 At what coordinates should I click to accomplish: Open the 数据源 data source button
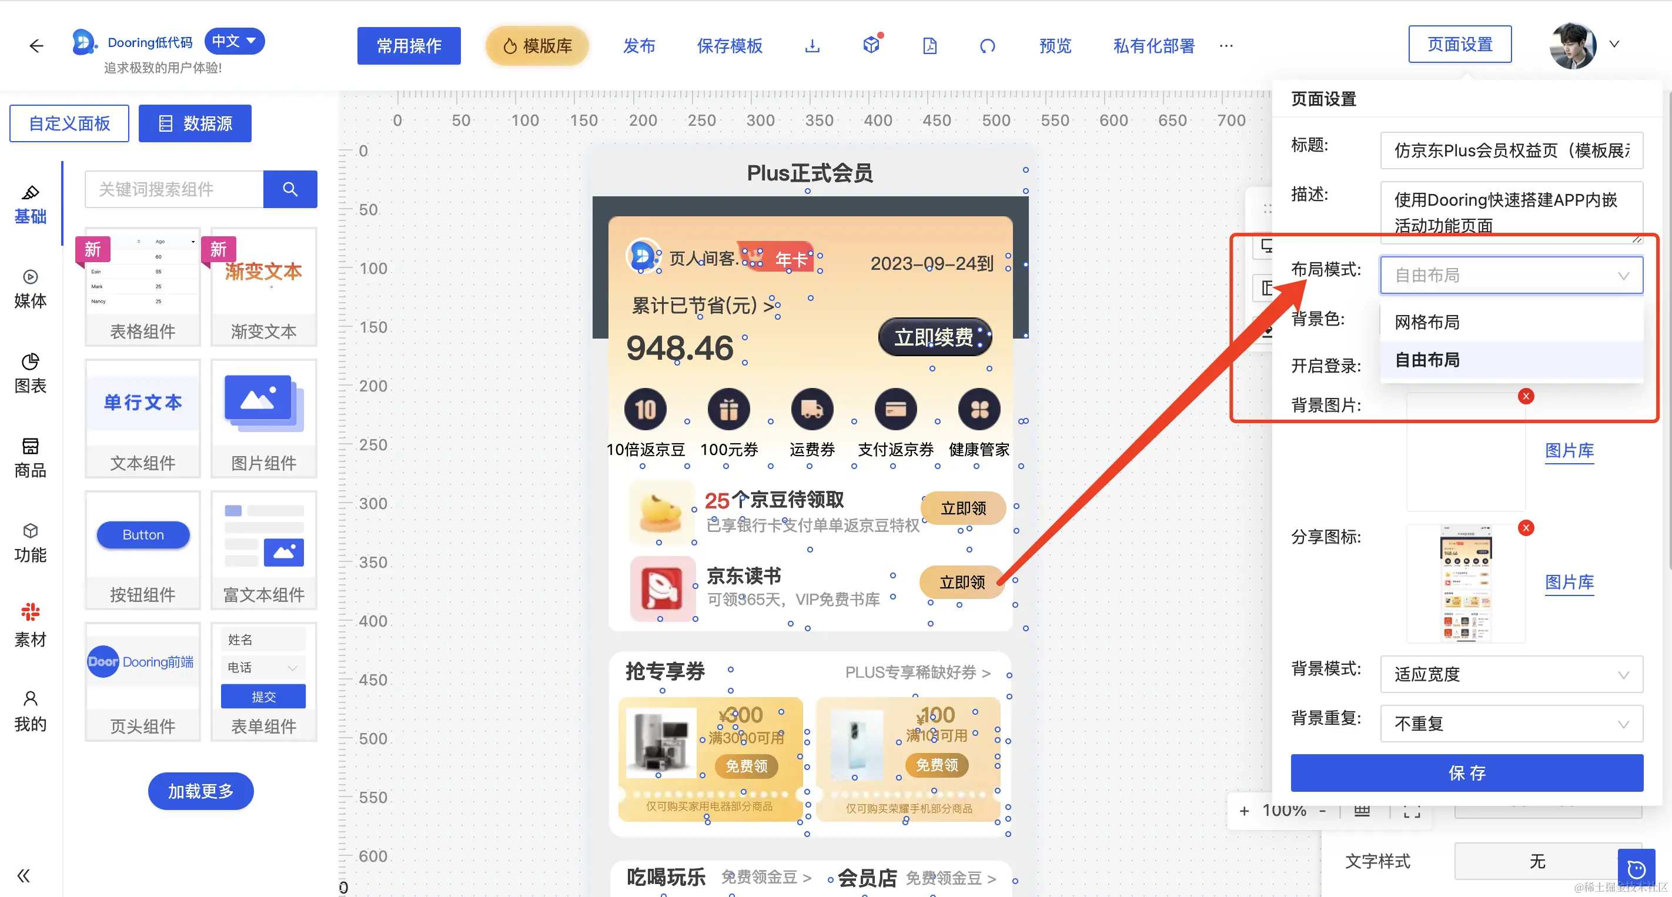[195, 123]
